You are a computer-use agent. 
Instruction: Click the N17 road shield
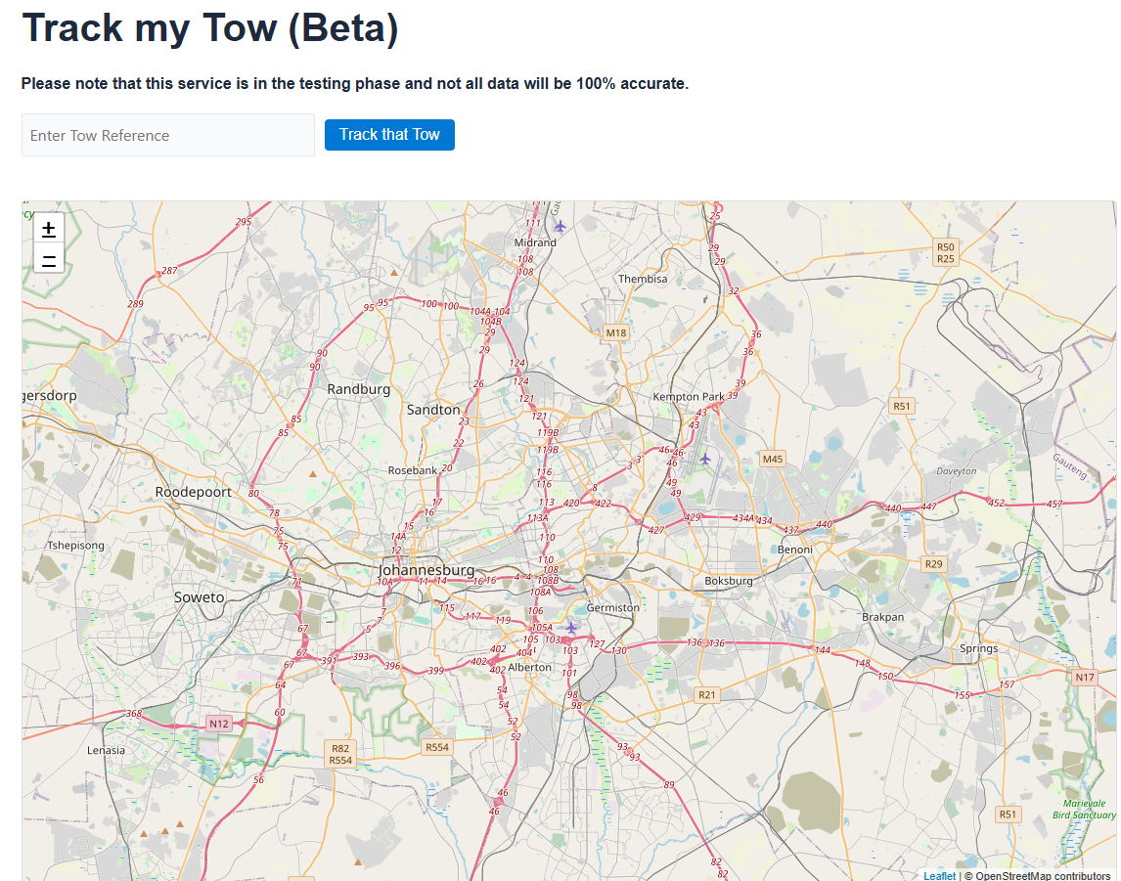click(1085, 677)
